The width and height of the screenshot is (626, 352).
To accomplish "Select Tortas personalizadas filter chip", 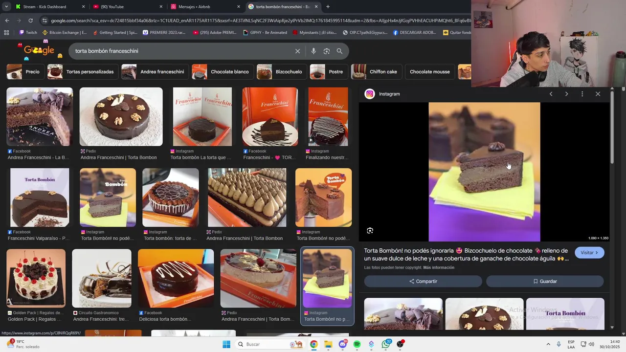I will coord(83,72).
